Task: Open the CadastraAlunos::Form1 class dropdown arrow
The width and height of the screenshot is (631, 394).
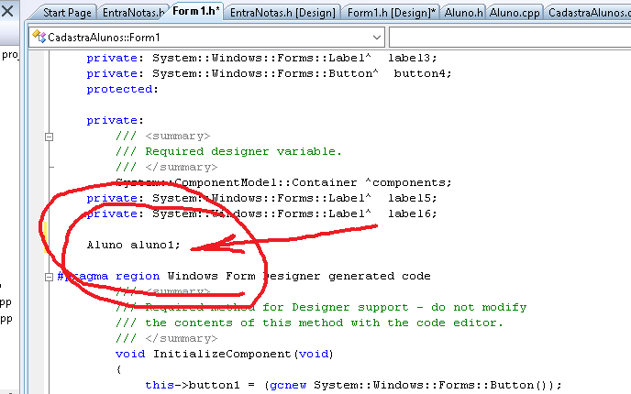Action: (x=377, y=38)
